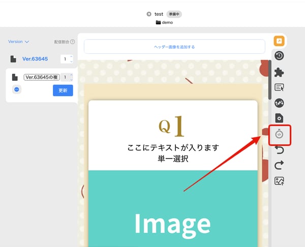Click the blue 更新 button
305x247 pixels.
click(63, 90)
